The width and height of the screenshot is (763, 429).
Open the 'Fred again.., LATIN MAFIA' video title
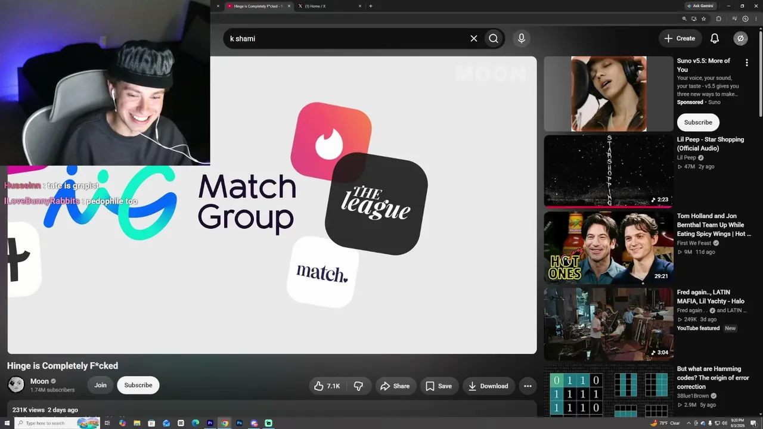click(x=711, y=297)
